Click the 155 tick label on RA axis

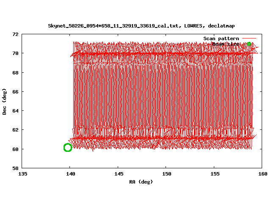click(215, 174)
